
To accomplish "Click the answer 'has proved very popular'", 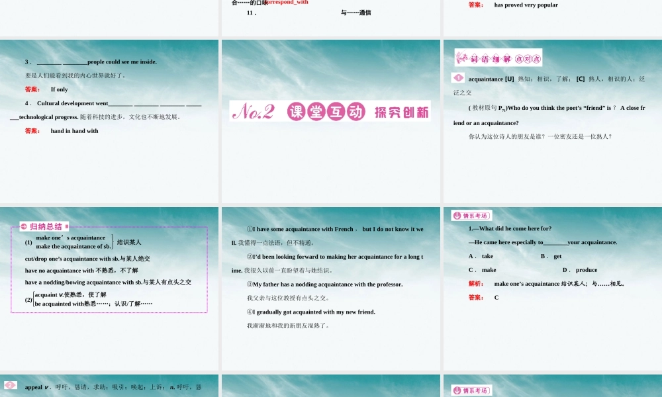I will coord(526,5).
